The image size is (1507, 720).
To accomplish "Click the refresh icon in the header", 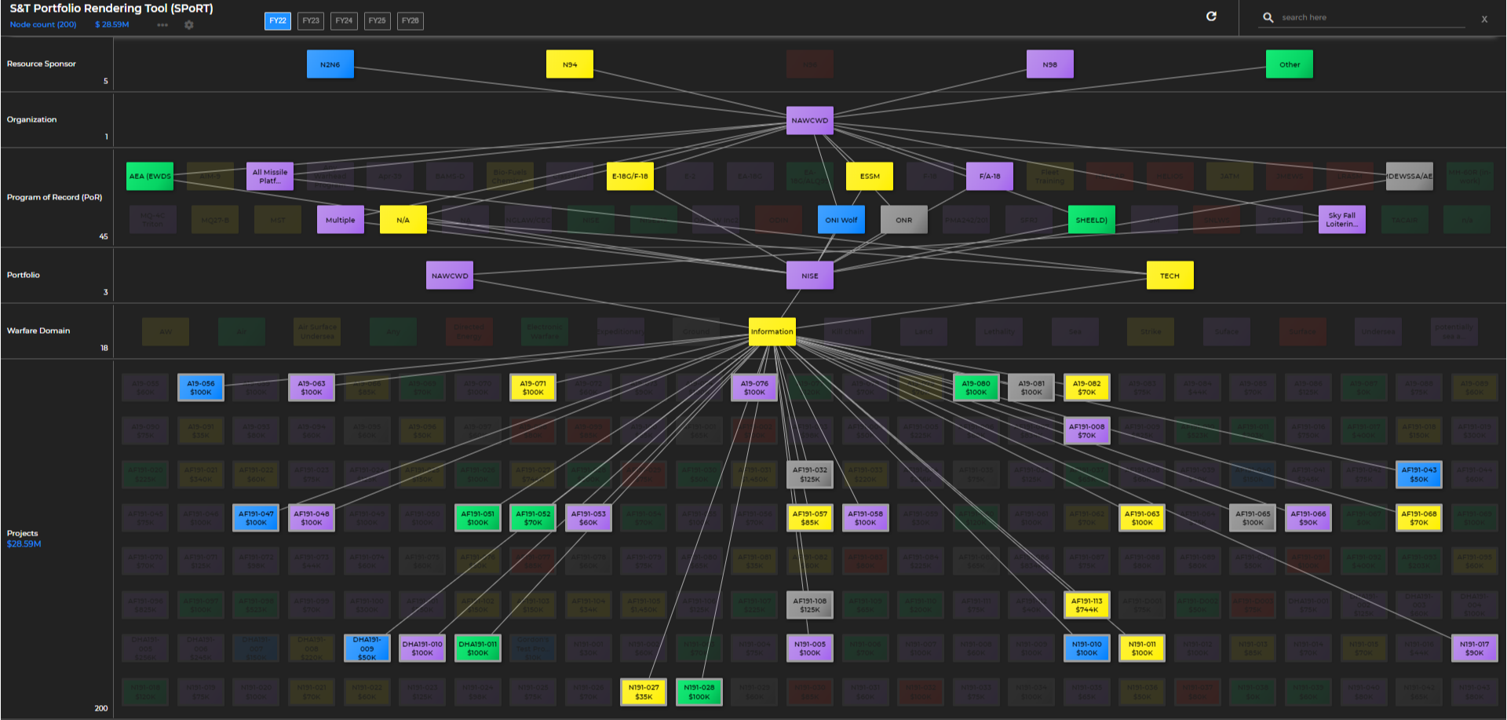I will click(x=1211, y=16).
